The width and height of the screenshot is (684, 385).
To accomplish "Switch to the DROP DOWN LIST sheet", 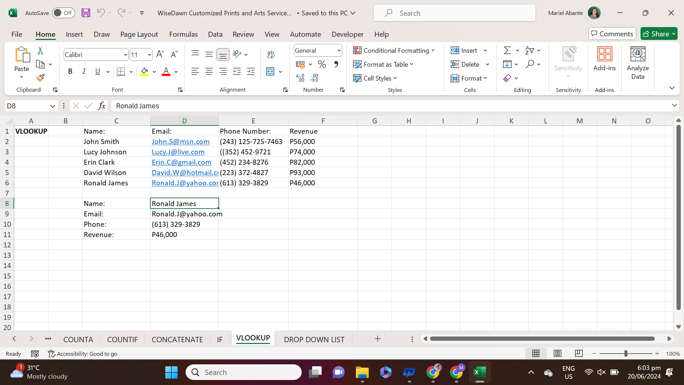I will pyautogui.click(x=314, y=339).
